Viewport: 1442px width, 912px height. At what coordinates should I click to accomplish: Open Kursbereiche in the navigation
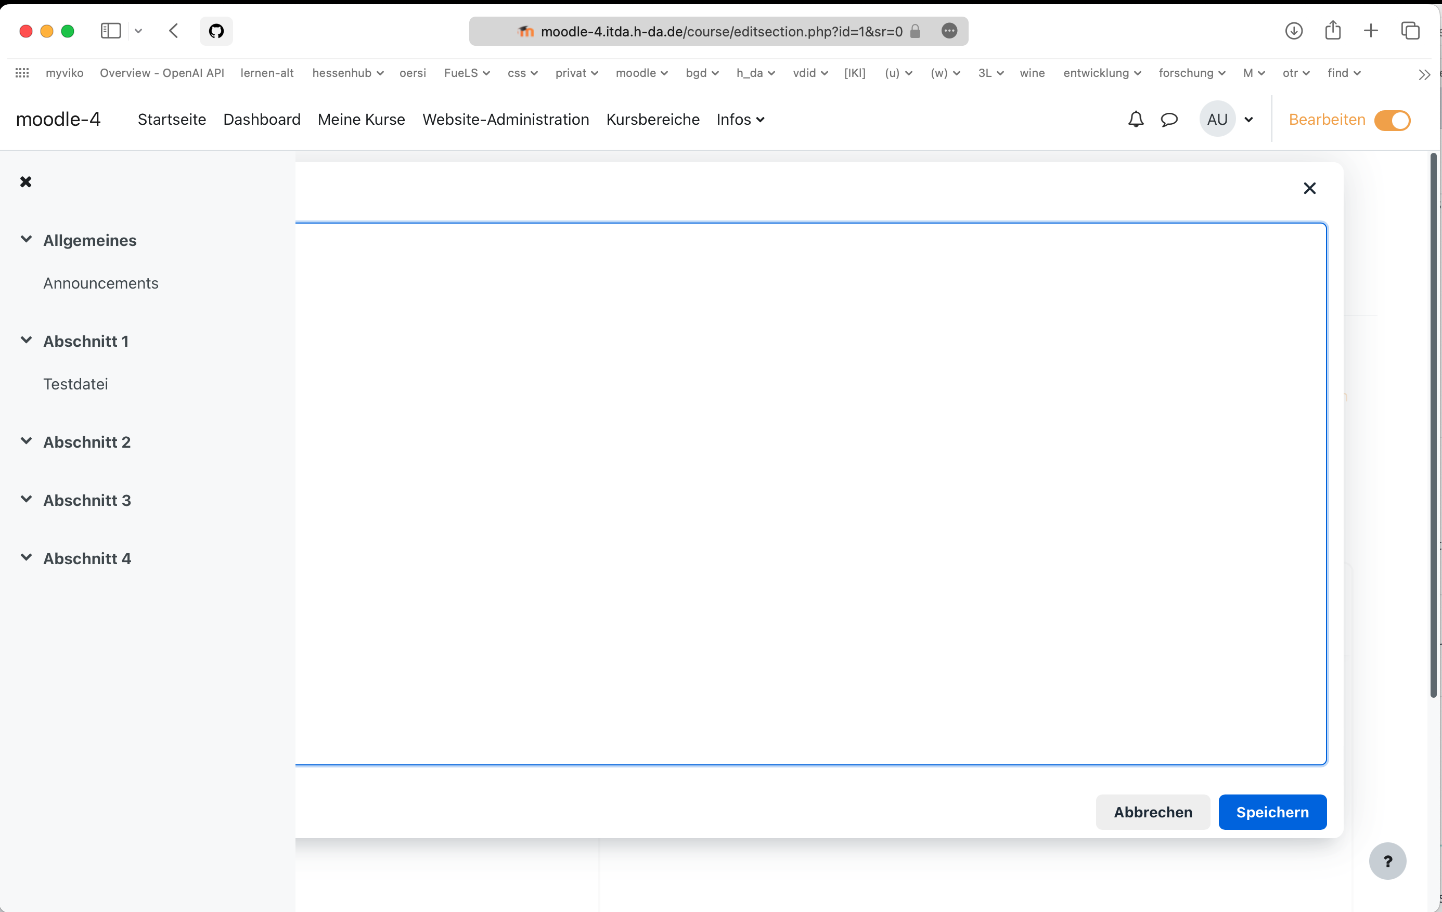click(653, 120)
